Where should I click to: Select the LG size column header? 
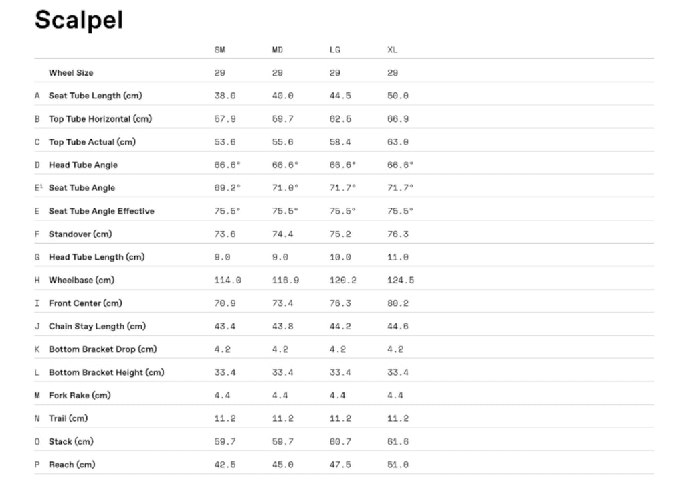click(335, 50)
